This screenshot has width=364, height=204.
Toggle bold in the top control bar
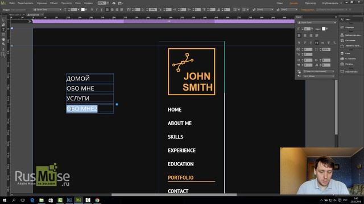(x=92, y=10)
